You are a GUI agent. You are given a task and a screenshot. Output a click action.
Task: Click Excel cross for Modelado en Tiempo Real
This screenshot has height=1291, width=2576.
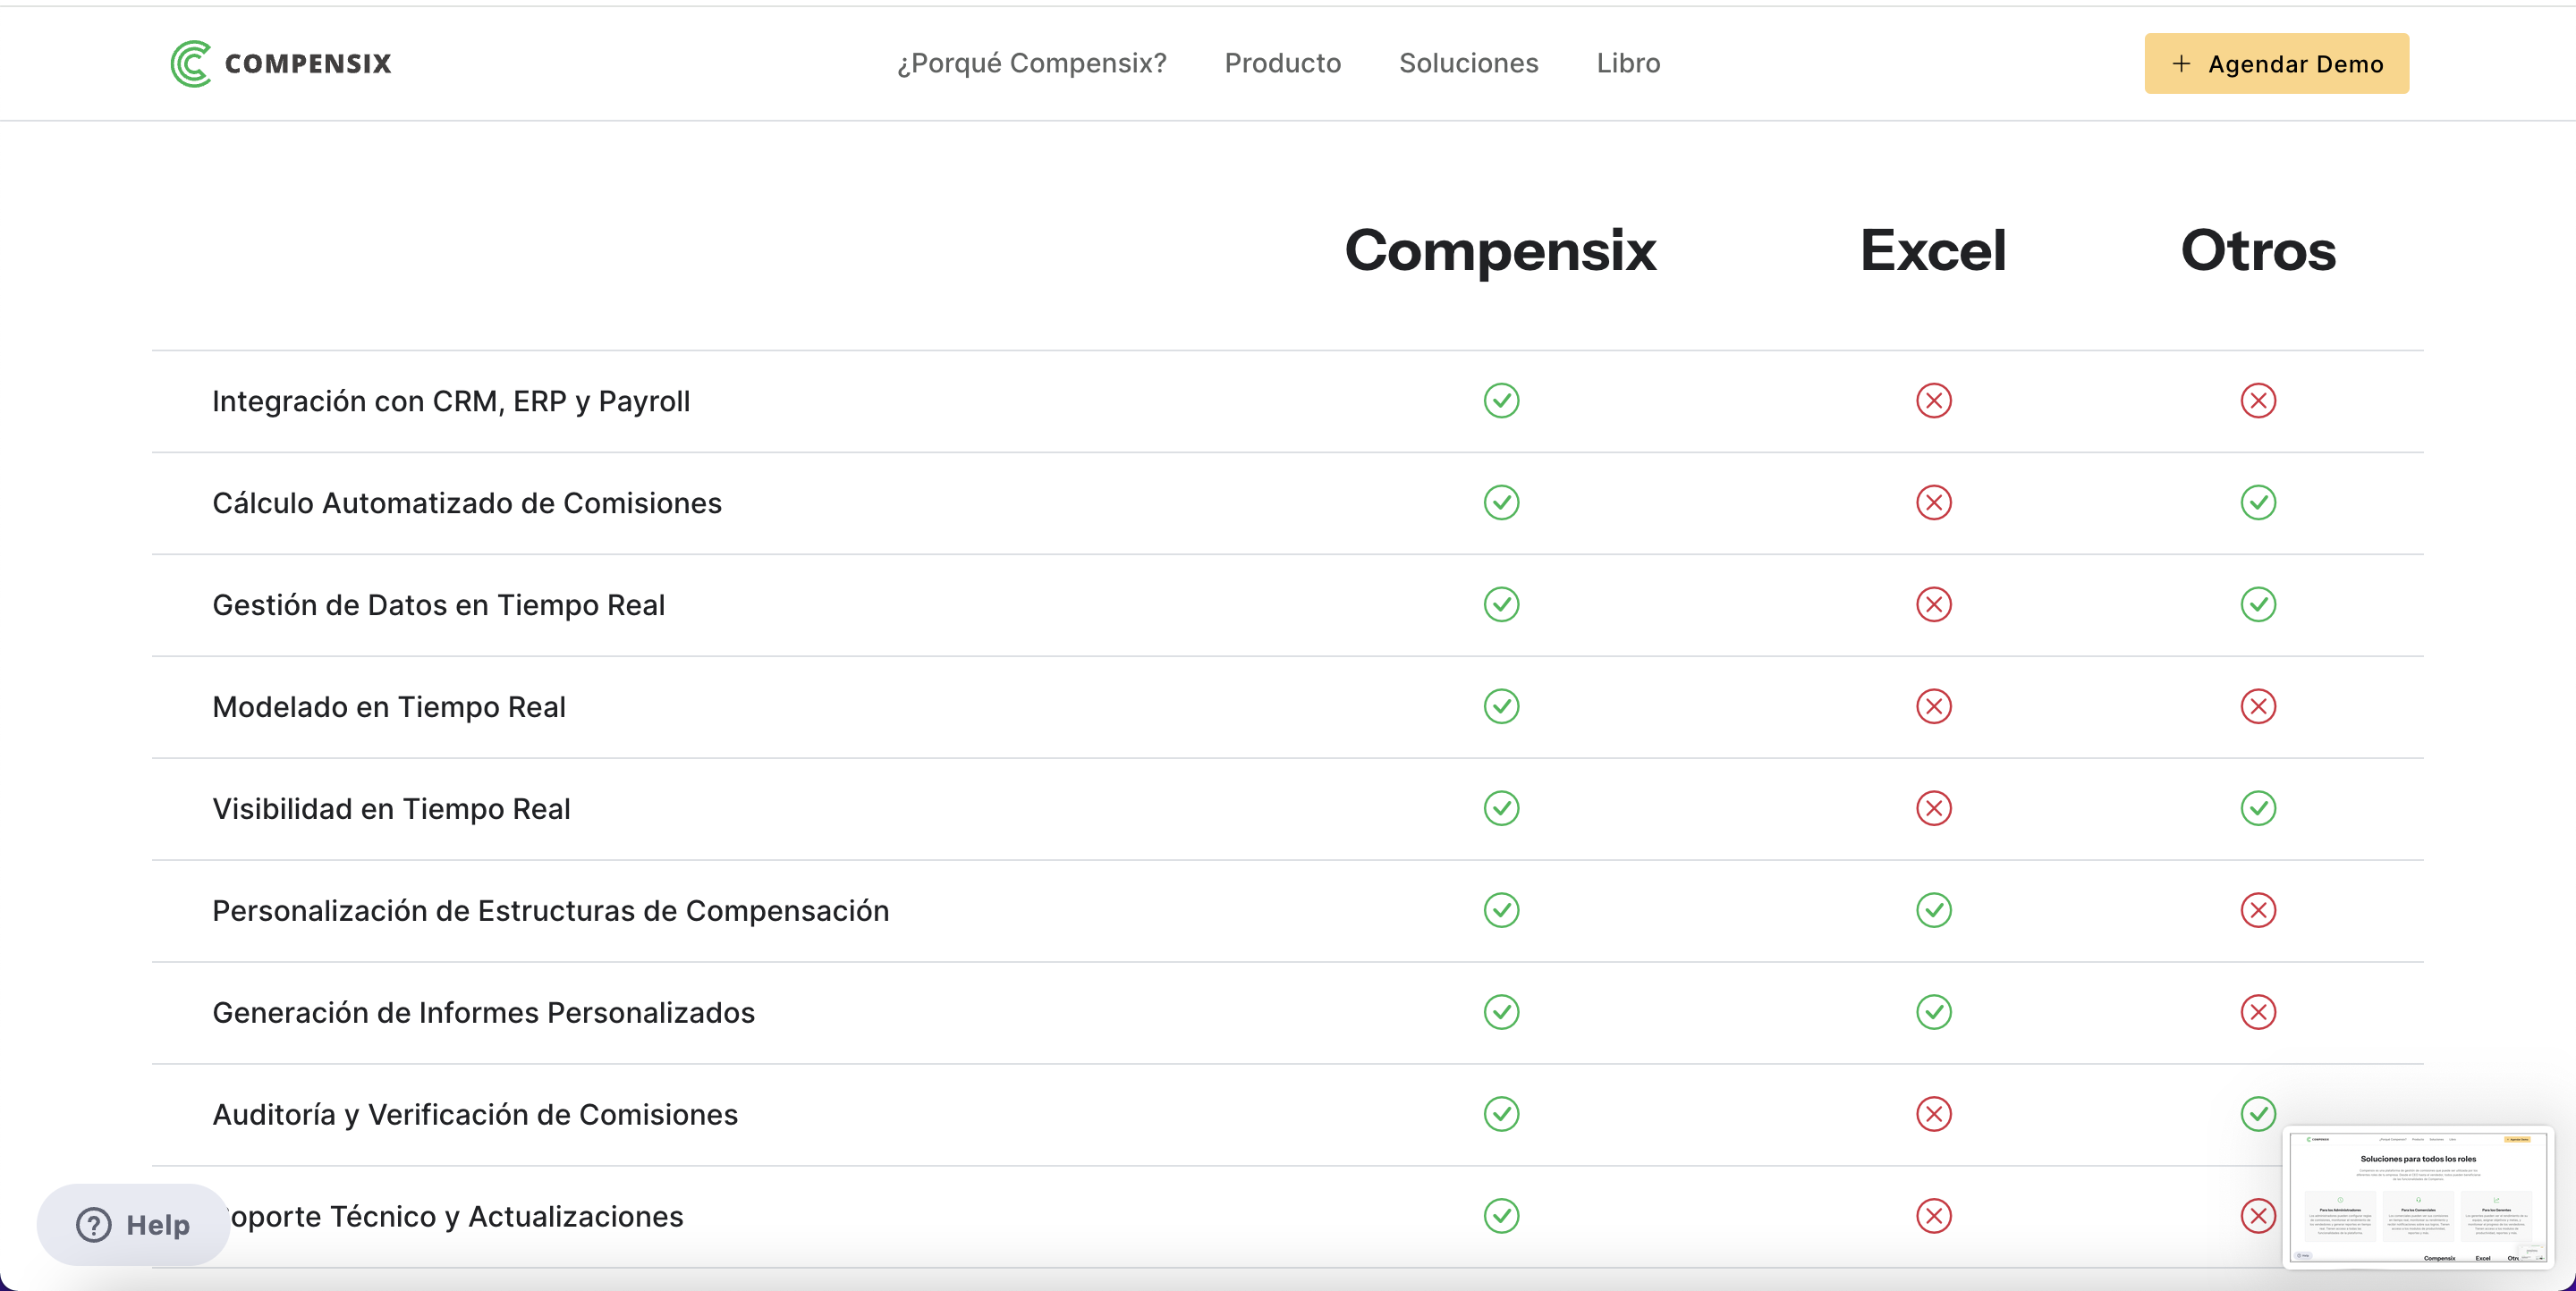click(x=1933, y=706)
